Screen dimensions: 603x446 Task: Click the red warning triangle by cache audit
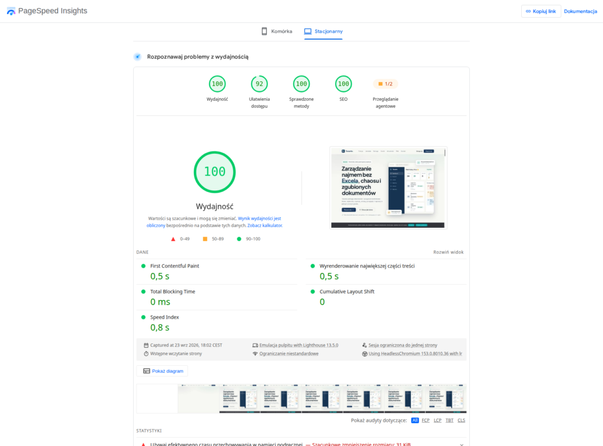point(144,444)
